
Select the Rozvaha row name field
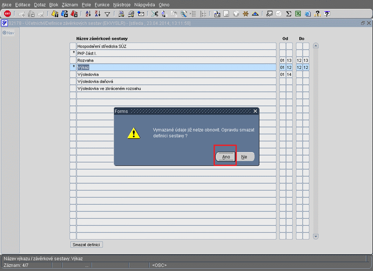pyautogui.click(x=176, y=61)
